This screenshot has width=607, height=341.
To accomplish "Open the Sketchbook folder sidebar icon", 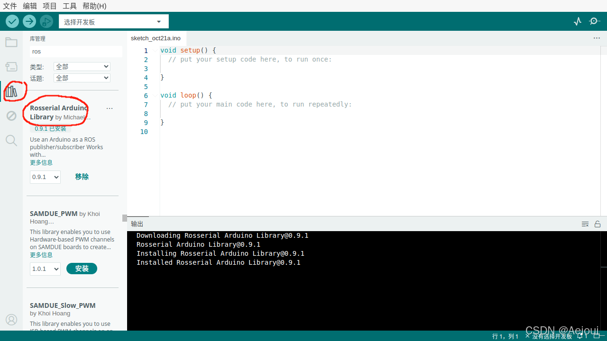I will 11,43.
